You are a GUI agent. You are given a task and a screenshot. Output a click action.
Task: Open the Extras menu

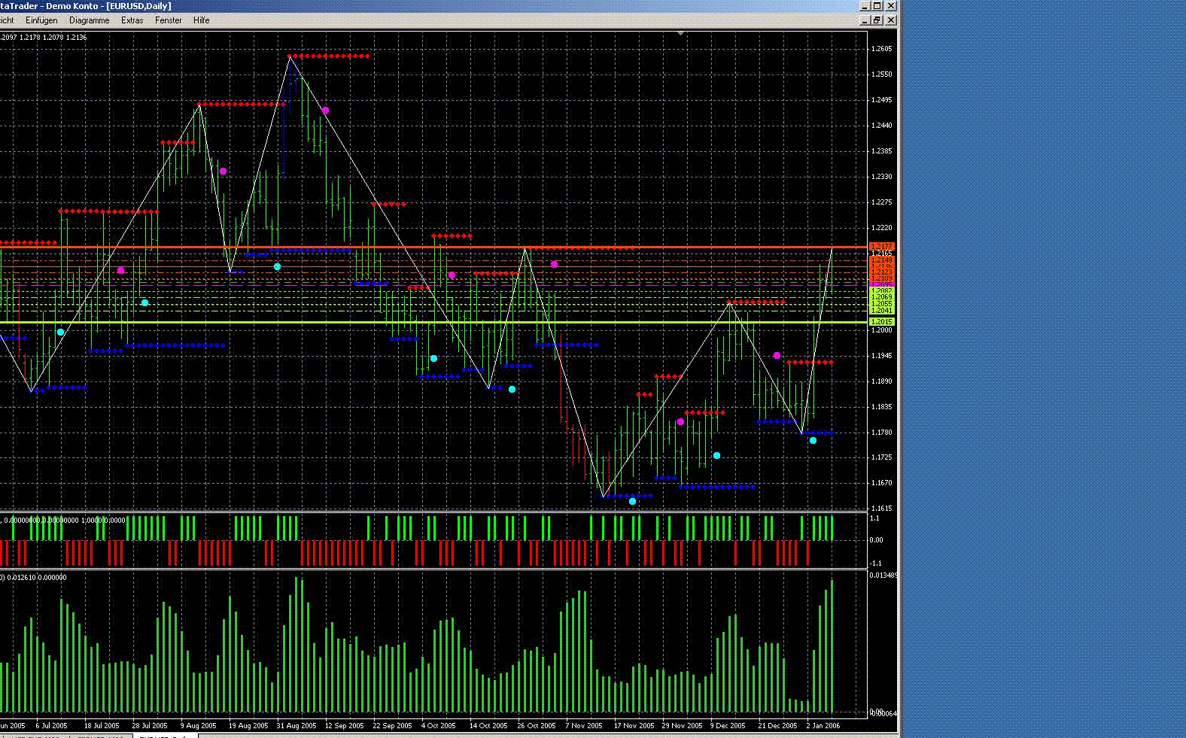click(x=132, y=20)
